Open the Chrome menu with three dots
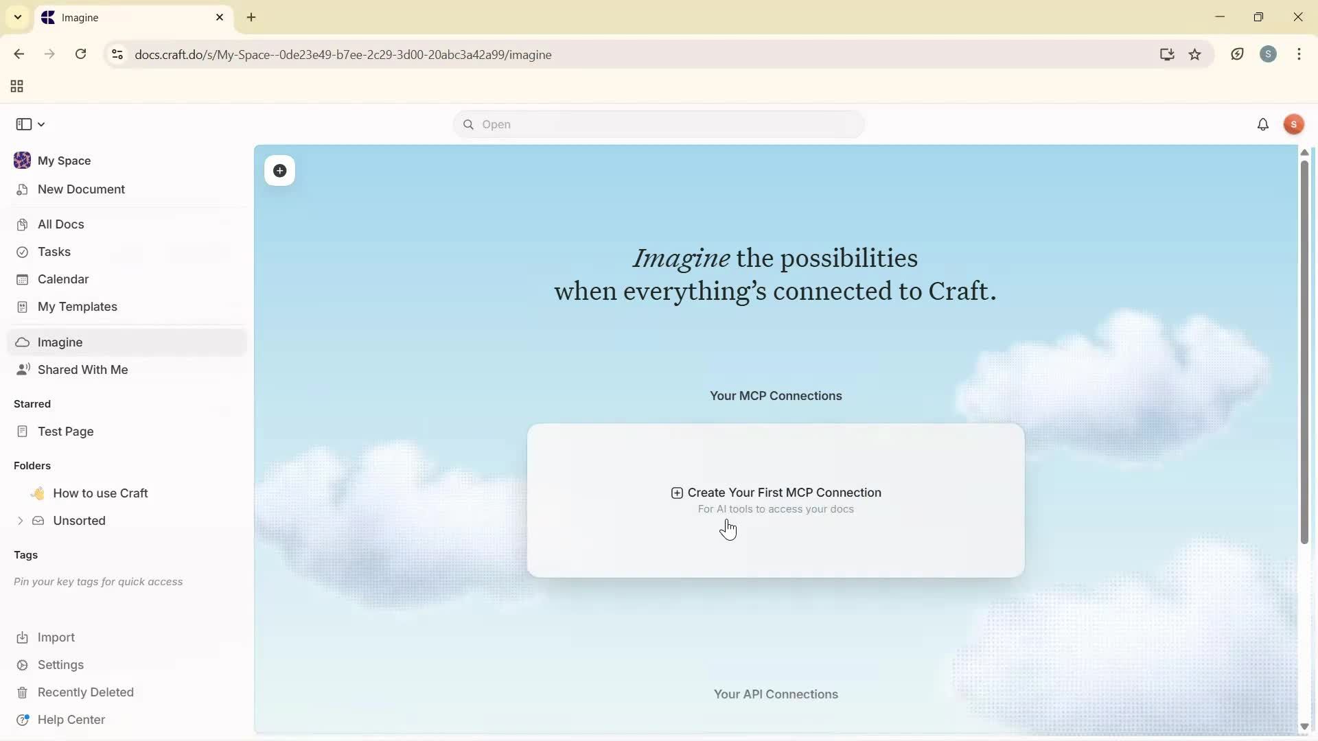1318x741 pixels. coord(1299,54)
